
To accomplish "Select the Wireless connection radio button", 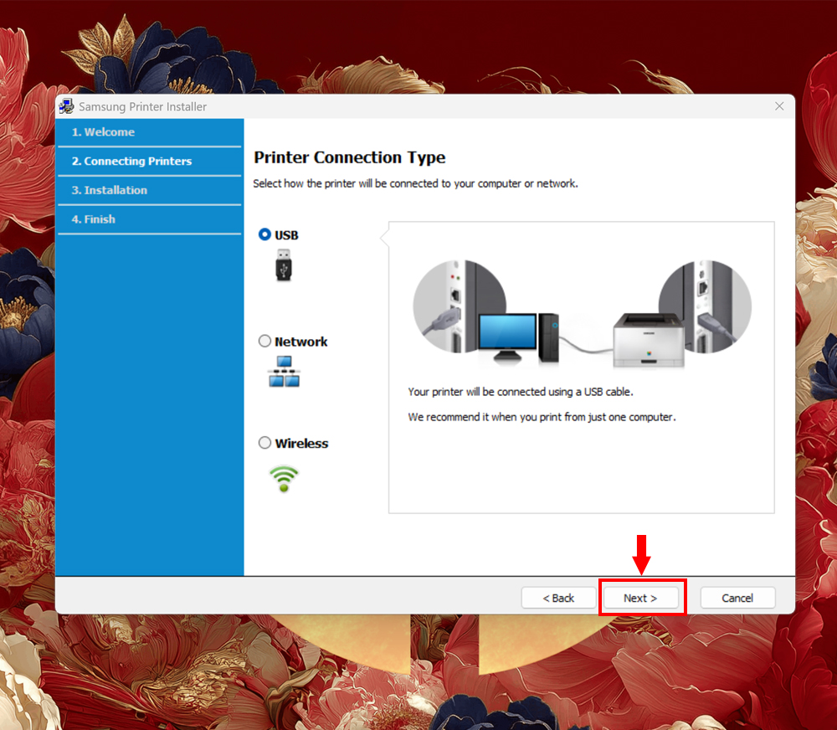I will pyautogui.click(x=264, y=443).
